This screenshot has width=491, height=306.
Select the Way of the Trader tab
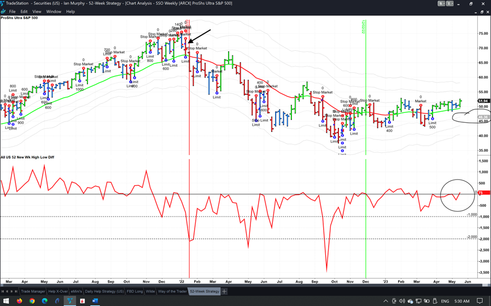point(172,291)
